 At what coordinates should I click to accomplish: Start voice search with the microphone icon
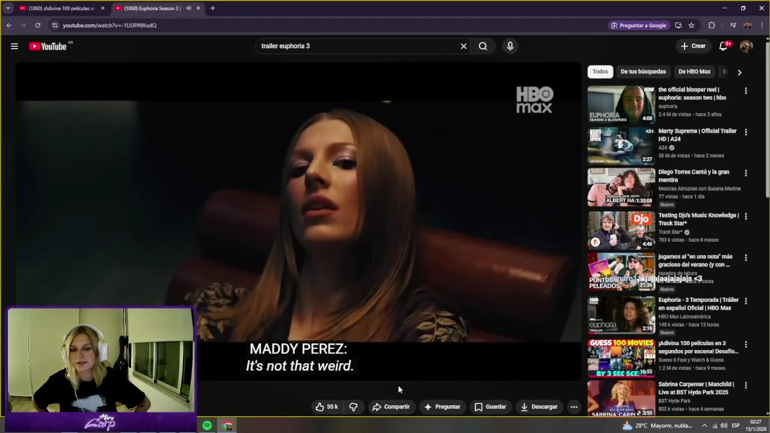(510, 46)
